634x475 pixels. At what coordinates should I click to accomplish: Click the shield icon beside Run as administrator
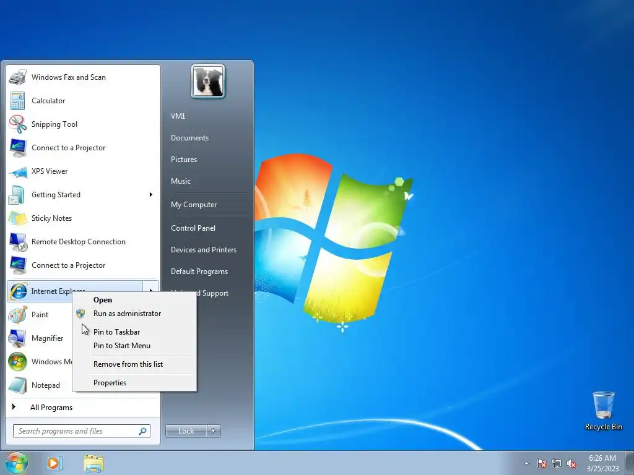click(x=80, y=314)
